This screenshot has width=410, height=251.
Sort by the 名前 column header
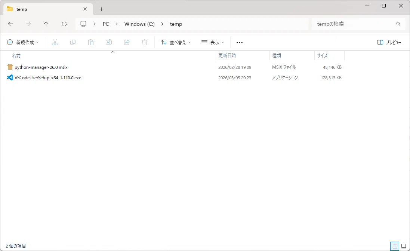click(x=16, y=55)
